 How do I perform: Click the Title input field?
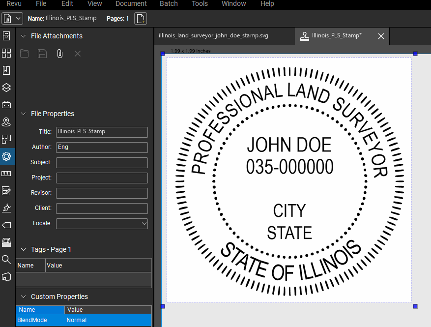(102, 132)
